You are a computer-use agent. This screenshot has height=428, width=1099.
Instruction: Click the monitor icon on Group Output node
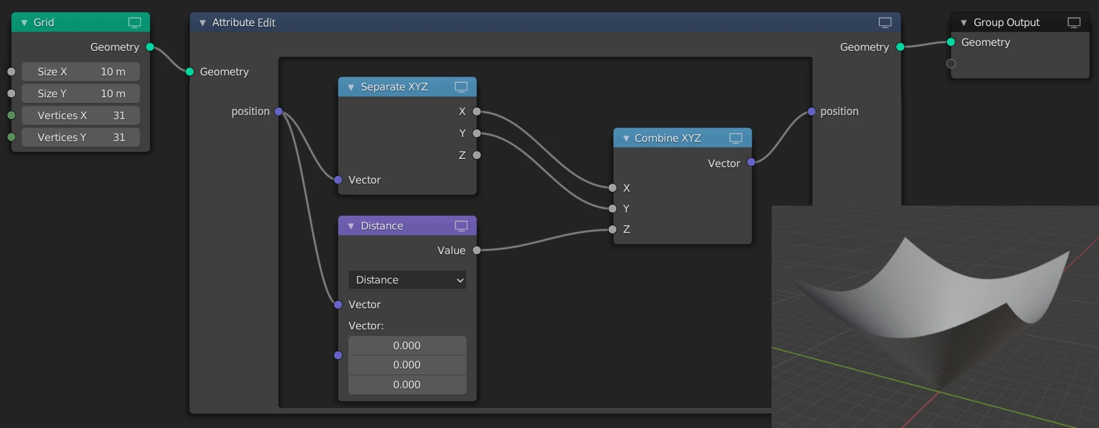pos(1074,23)
